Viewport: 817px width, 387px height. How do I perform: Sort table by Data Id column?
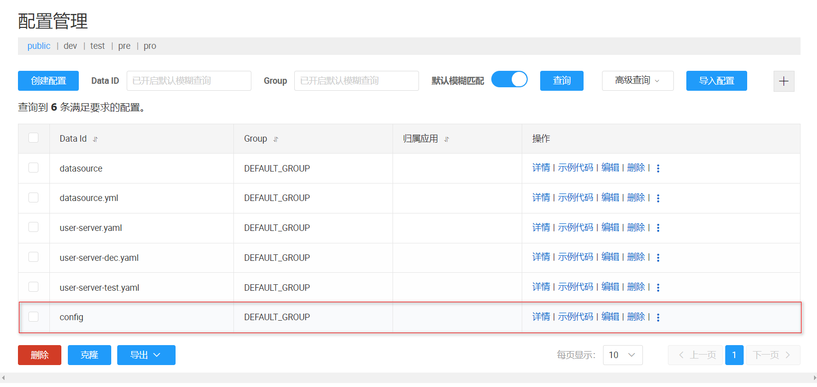tap(95, 139)
